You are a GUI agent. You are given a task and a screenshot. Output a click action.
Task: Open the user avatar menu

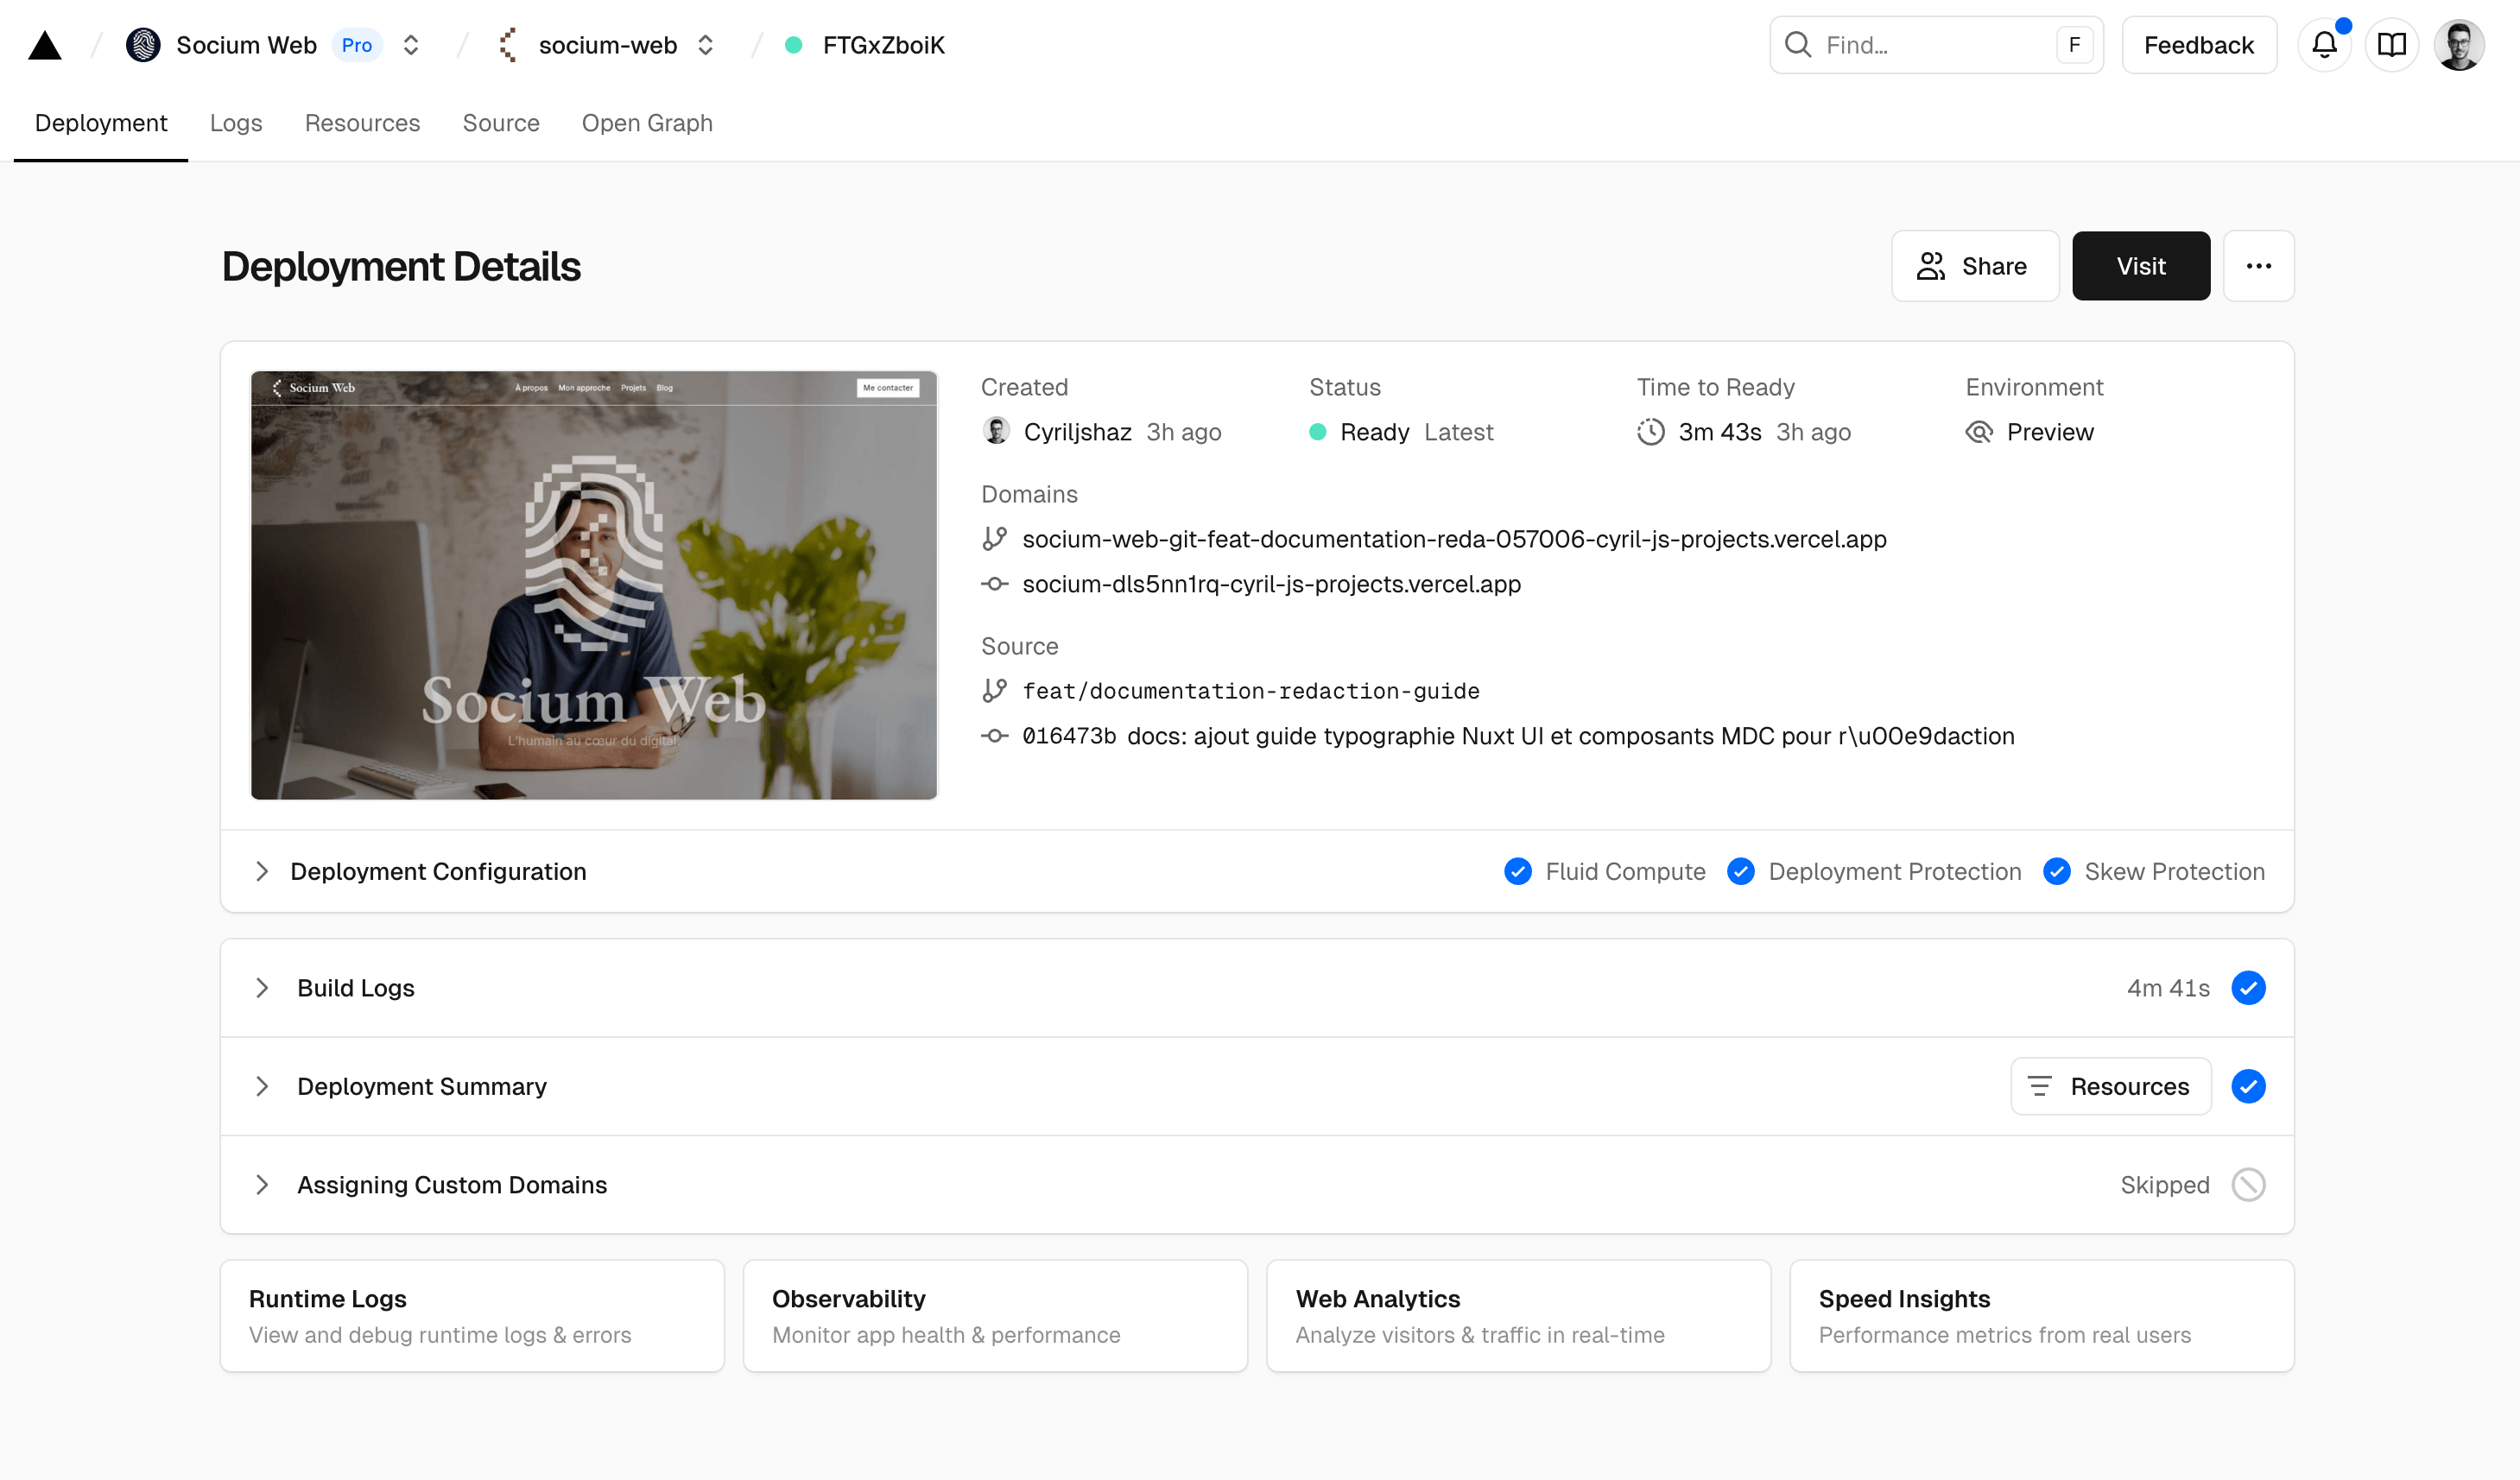click(2460, 44)
